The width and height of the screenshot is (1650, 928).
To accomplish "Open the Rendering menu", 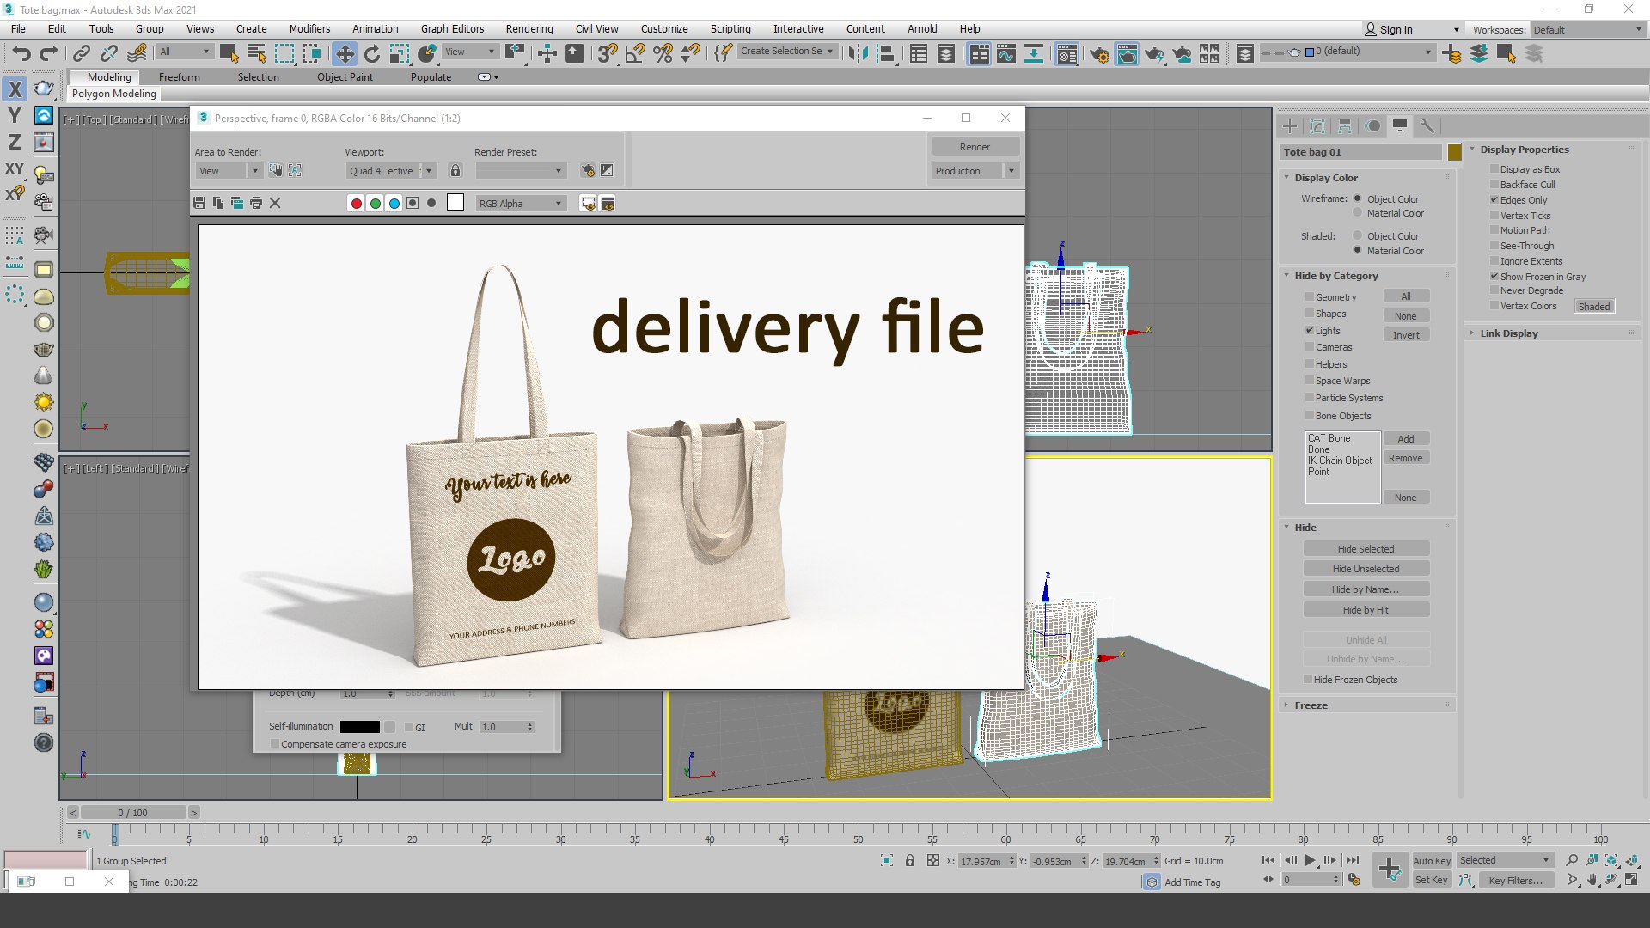I will point(529,28).
